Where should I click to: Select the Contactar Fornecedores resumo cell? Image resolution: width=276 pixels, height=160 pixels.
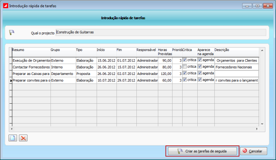tap(31, 67)
